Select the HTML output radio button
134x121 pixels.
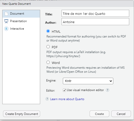[x=48, y=31]
